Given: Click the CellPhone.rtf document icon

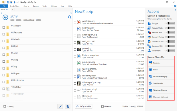Looking at the screenshot, I should pos(79,29).
